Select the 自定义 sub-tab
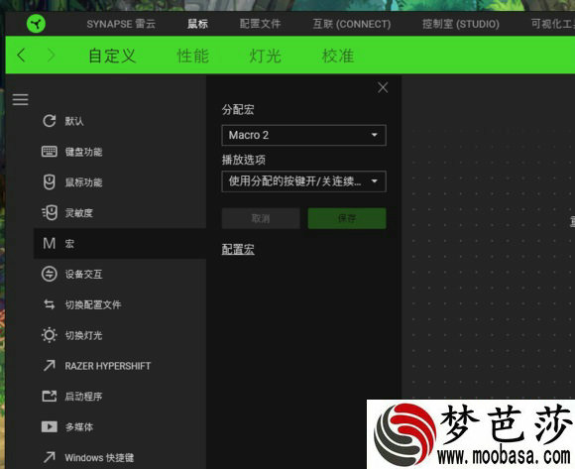 coord(112,56)
